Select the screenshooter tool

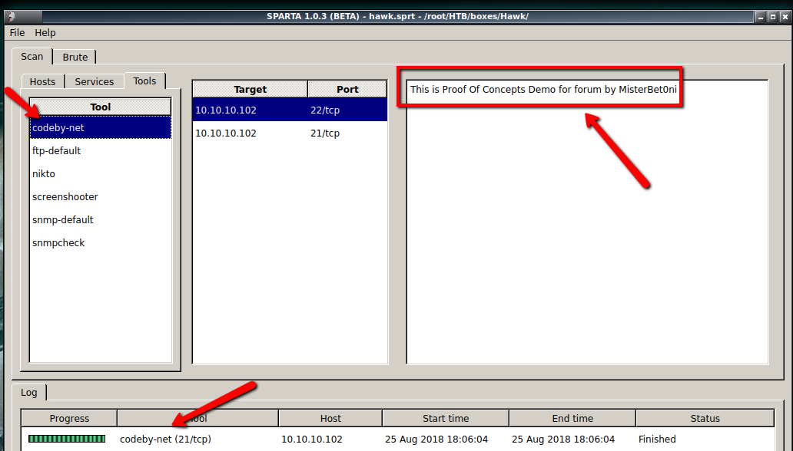pos(65,196)
